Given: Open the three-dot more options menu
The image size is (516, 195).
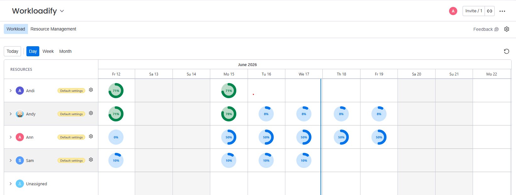Looking at the screenshot, I should 502,11.
